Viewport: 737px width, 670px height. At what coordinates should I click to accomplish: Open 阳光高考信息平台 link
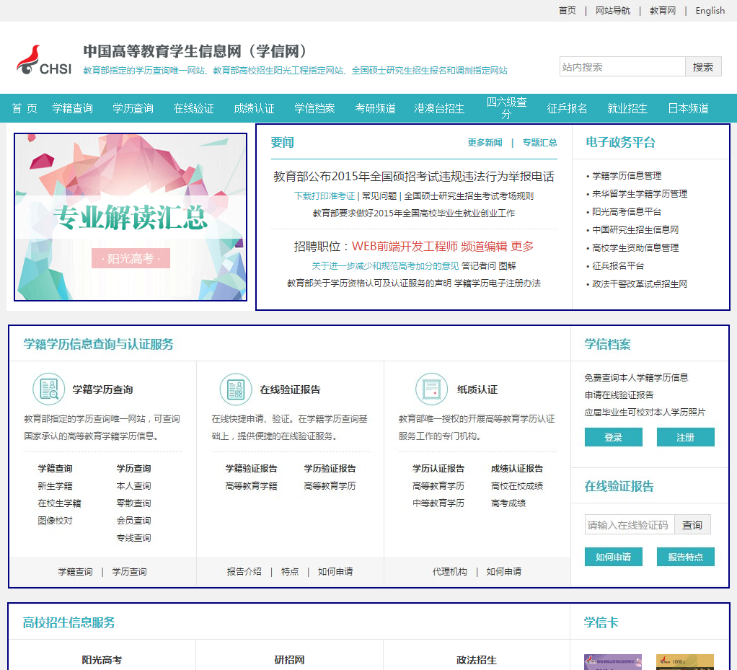pyautogui.click(x=627, y=211)
